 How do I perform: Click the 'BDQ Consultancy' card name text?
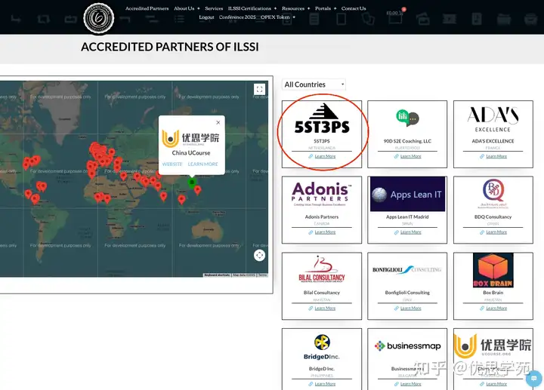(493, 216)
